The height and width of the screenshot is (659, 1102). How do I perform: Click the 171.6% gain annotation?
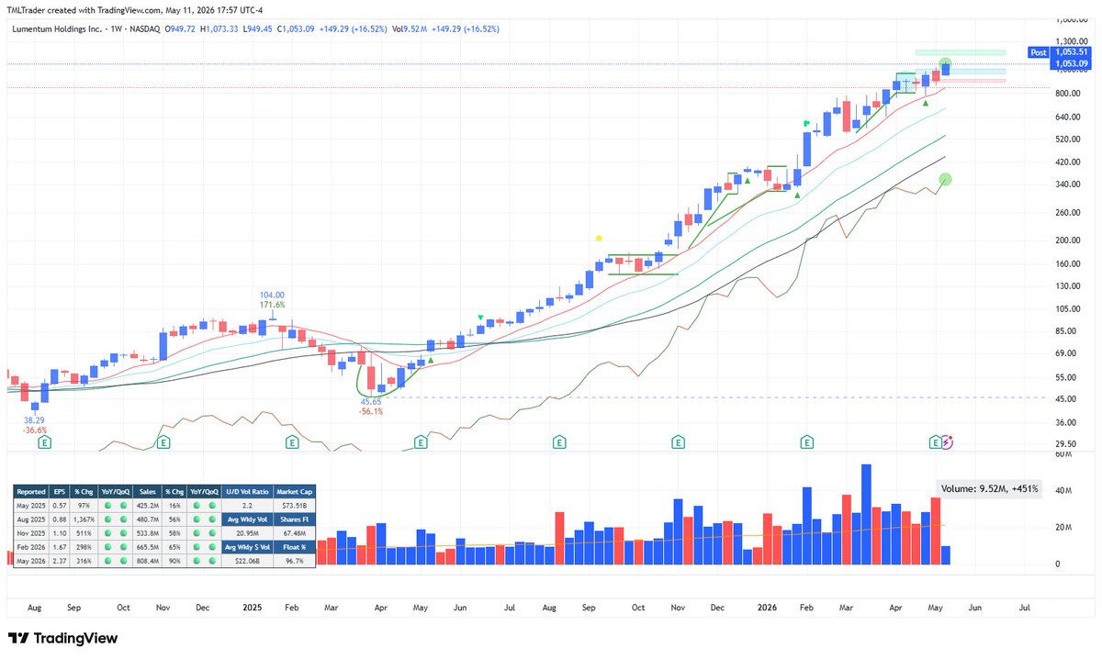[x=272, y=305]
